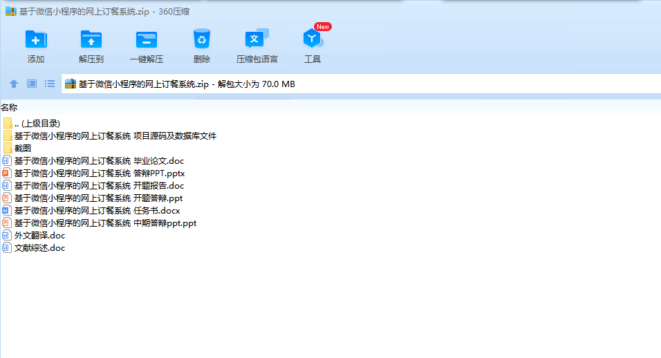Screen dimensions: 661x358
Task: Open the 压缩包语言 archive language tool
Action: point(257,39)
